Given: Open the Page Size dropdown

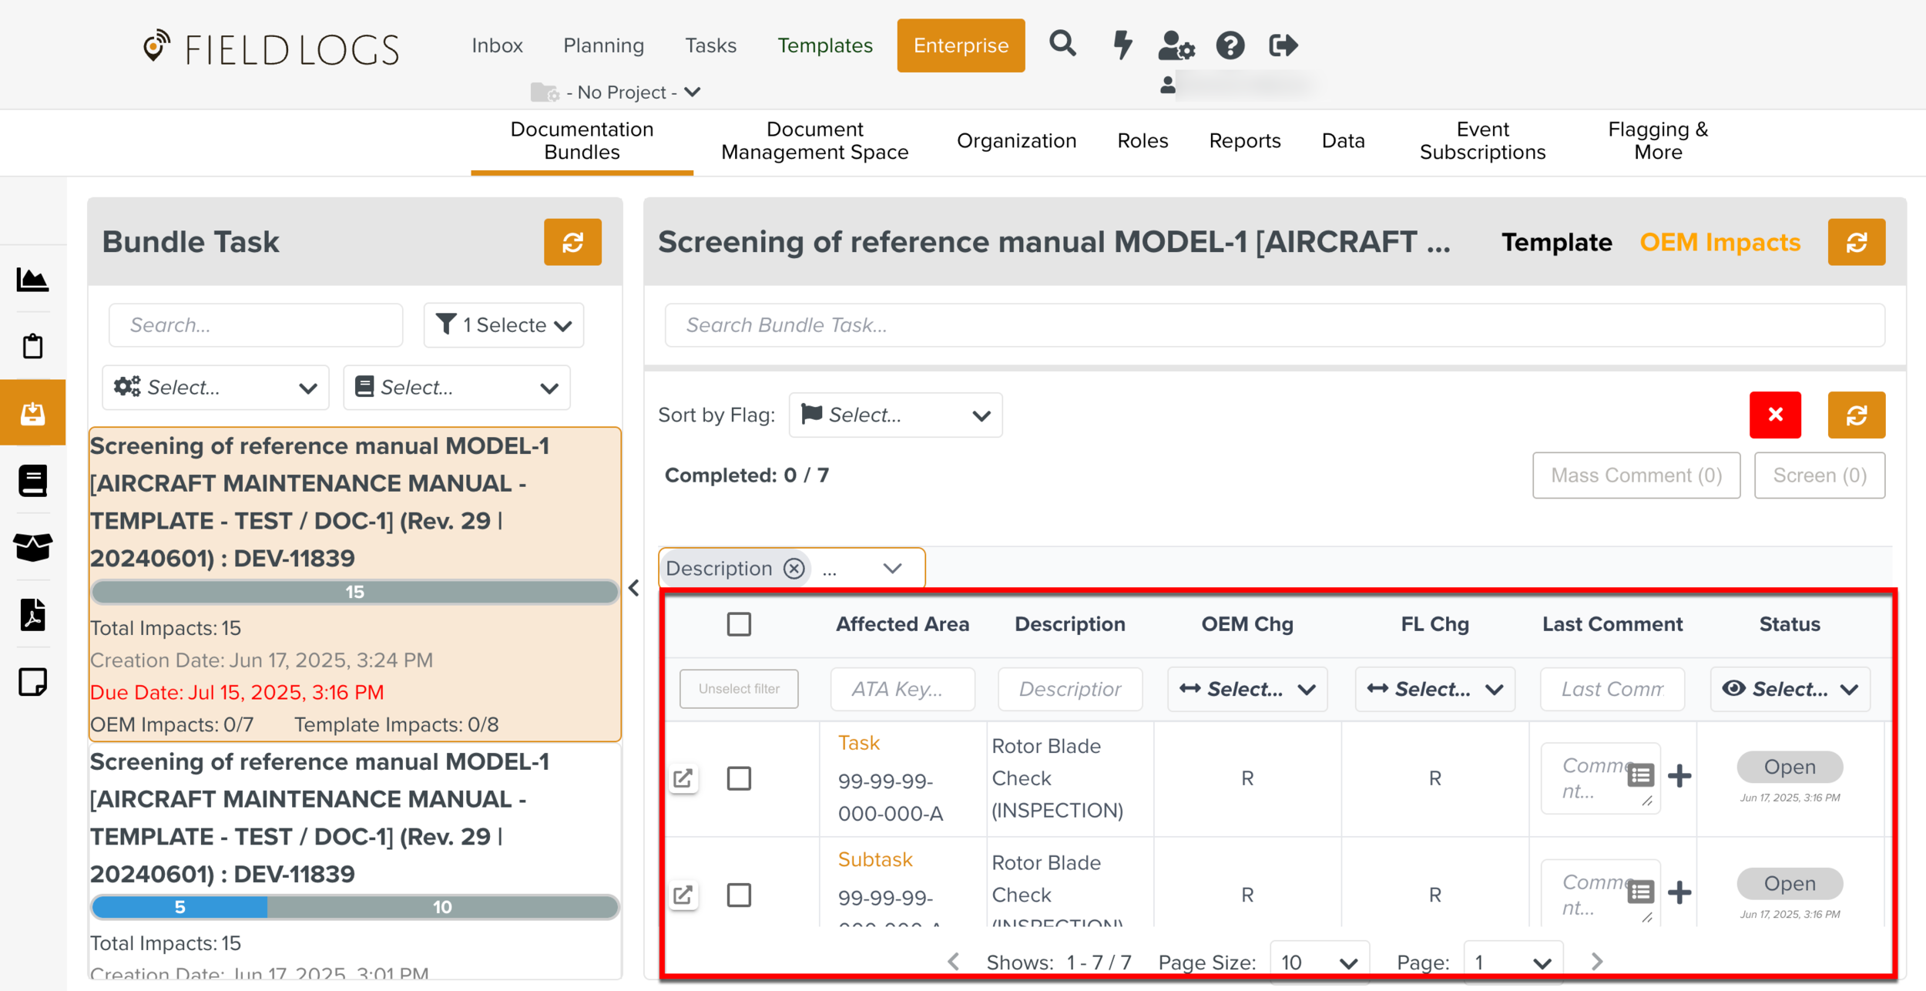Looking at the screenshot, I should (x=1318, y=962).
